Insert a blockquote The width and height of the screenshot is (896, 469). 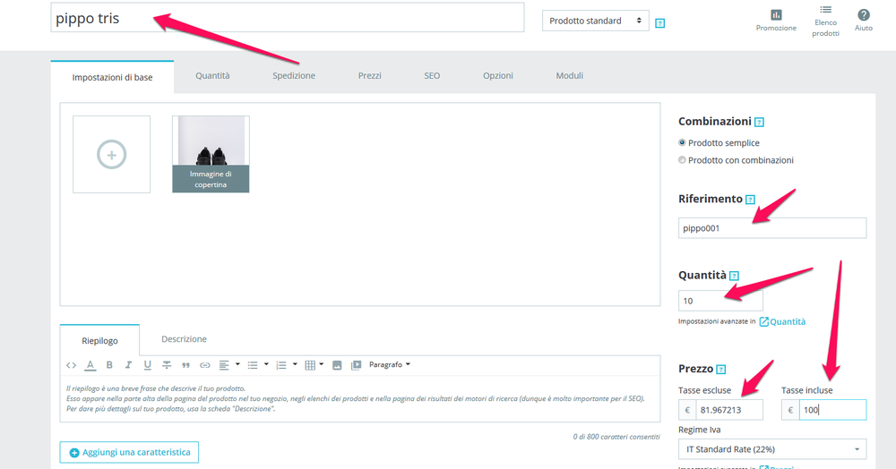(185, 365)
